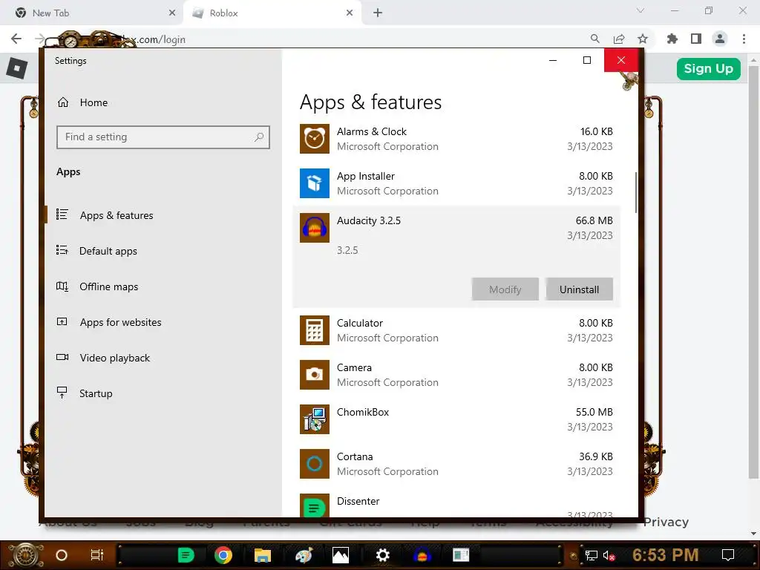This screenshot has height=570, width=760.
Task: Open Task View on the taskbar
Action: [97, 555]
